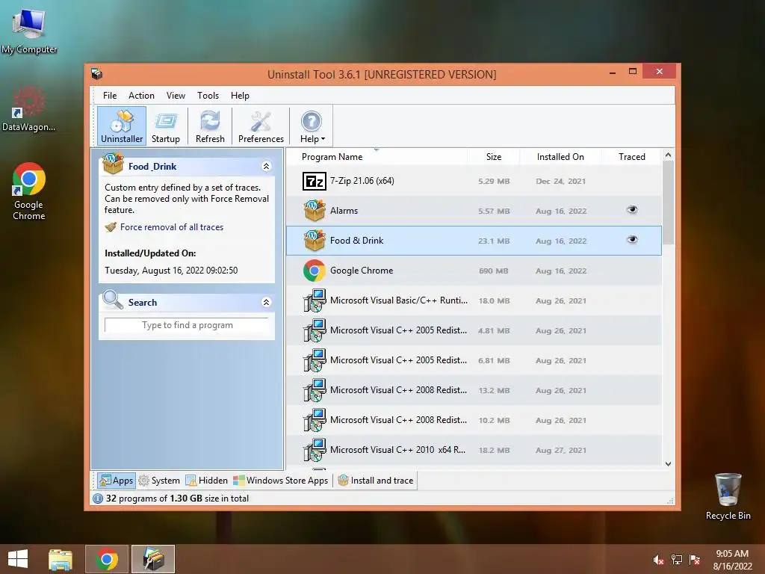Open File Explorer from the taskbar
Image resolution: width=765 pixels, height=574 pixels.
click(x=61, y=559)
